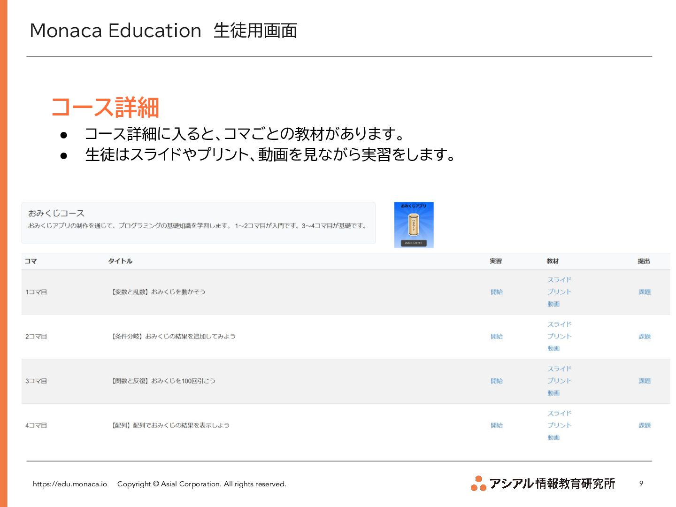Click title 【変数と乱数】おみくじを動かそう

click(158, 292)
